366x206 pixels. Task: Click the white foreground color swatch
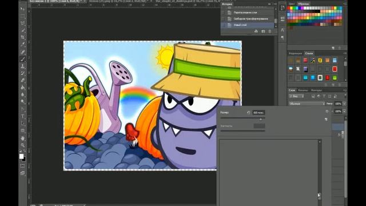point(21,156)
